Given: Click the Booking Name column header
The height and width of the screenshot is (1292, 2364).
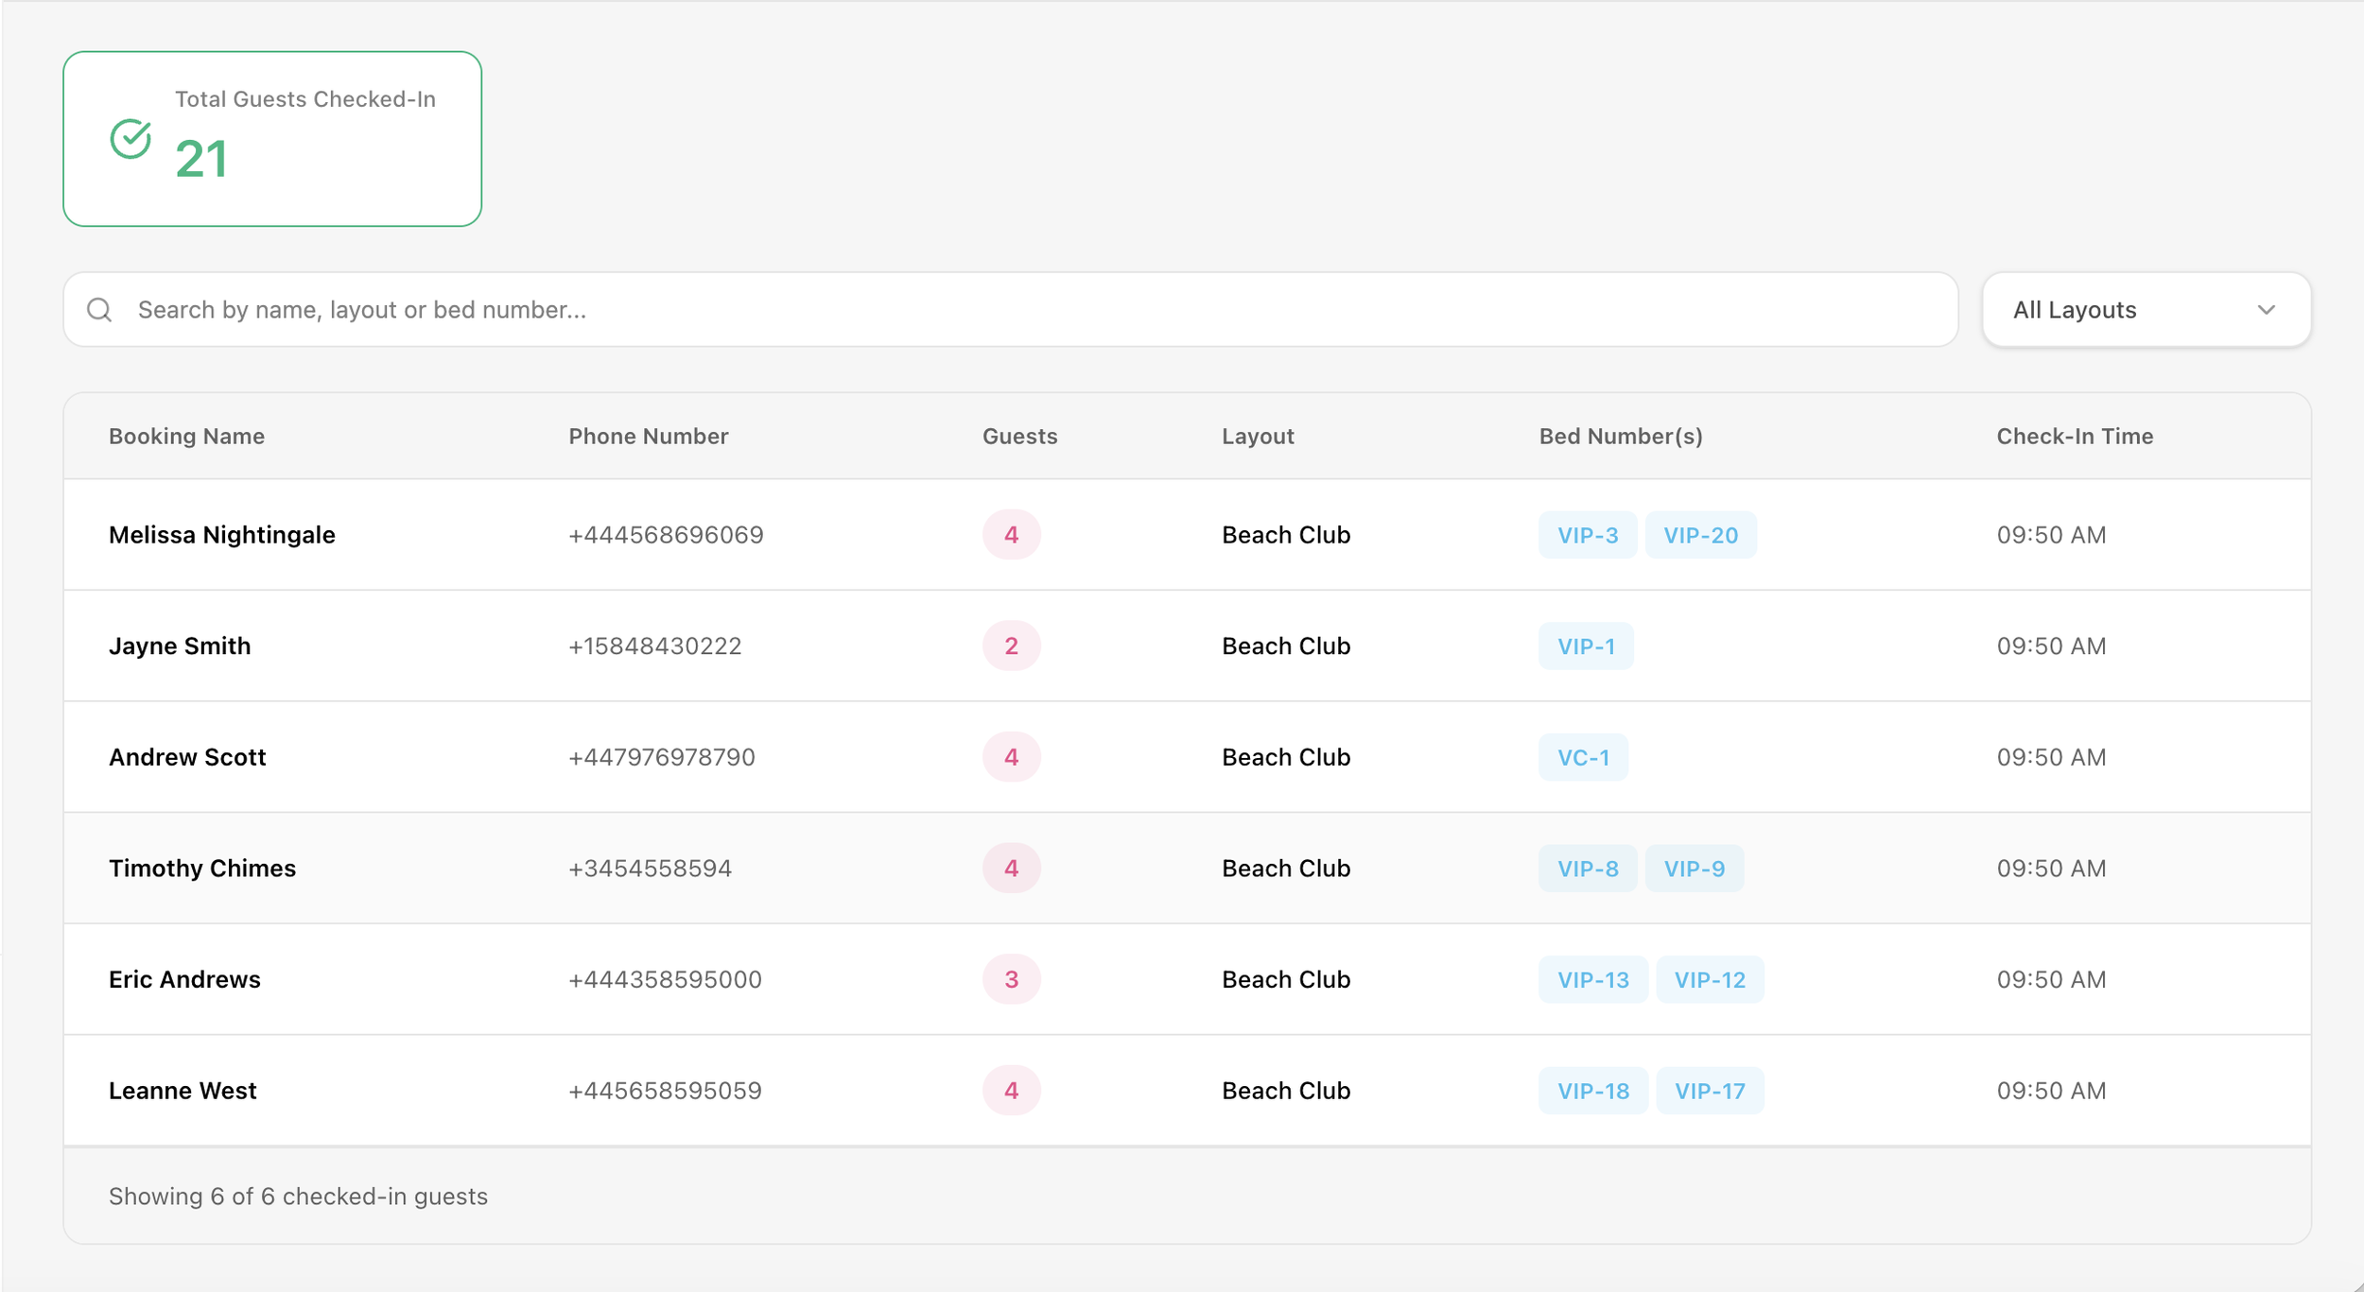Looking at the screenshot, I should 186,437.
